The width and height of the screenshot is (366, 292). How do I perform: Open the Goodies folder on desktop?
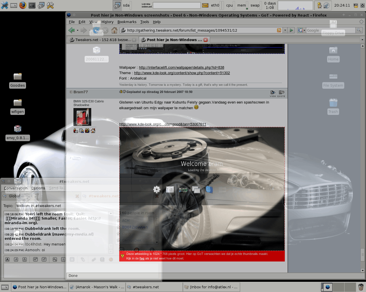17,80
